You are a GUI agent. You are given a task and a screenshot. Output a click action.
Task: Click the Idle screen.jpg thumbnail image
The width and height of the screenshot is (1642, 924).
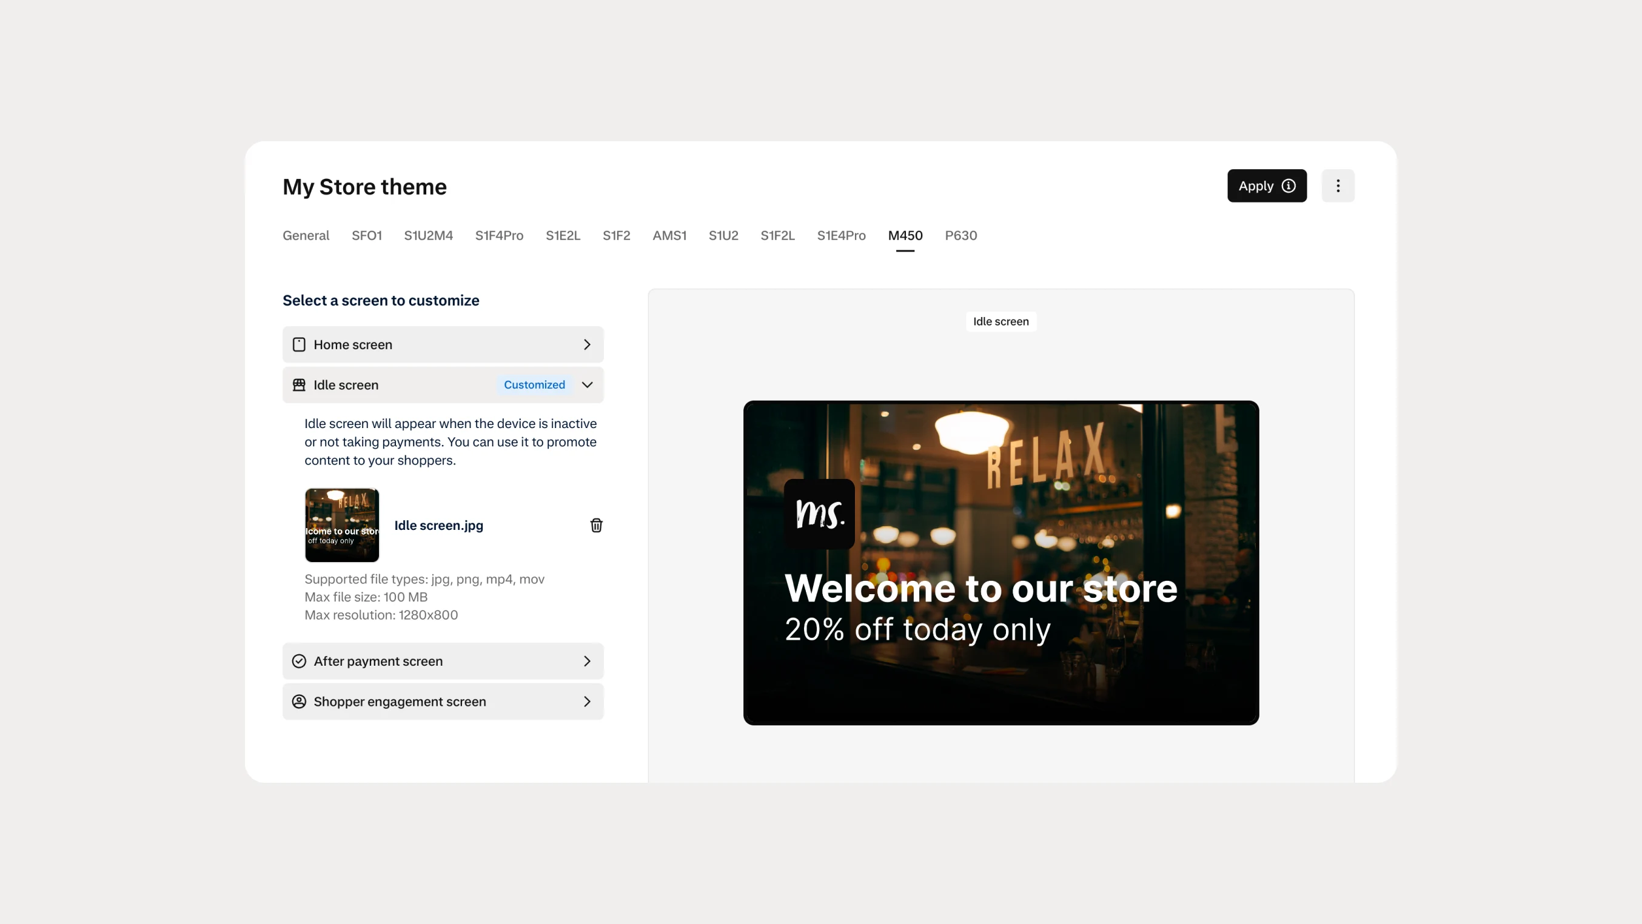tap(341, 525)
